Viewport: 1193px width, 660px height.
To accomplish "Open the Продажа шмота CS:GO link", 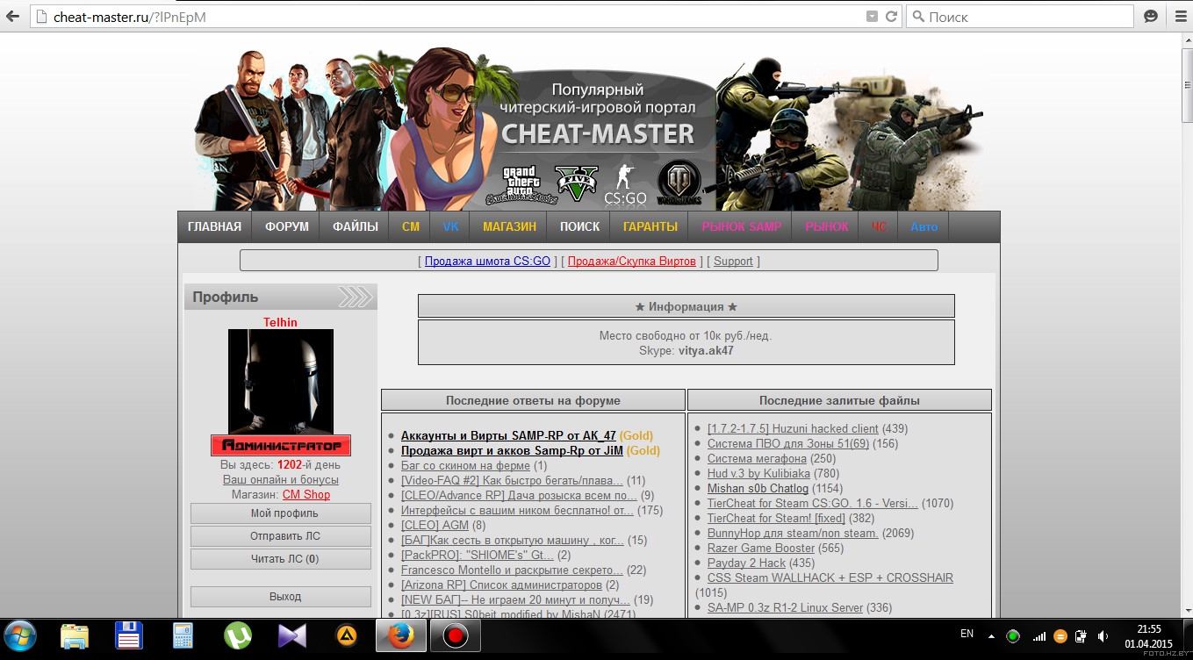I will click(487, 261).
